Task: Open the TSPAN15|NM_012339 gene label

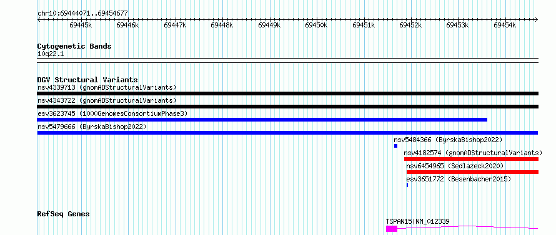Action: pos(418,221)
